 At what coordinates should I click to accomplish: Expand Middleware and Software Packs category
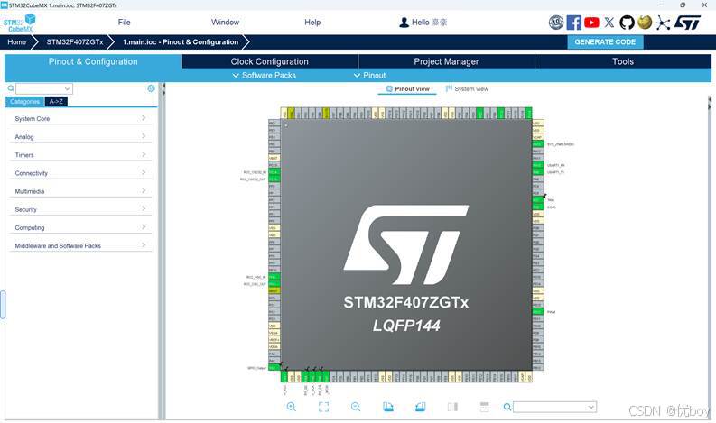(80, 246)
